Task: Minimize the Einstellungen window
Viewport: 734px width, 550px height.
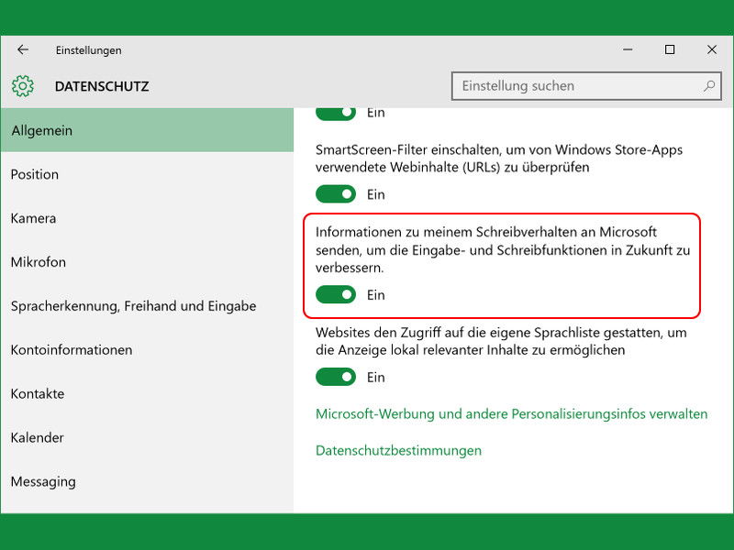Action: coord(628,49)
